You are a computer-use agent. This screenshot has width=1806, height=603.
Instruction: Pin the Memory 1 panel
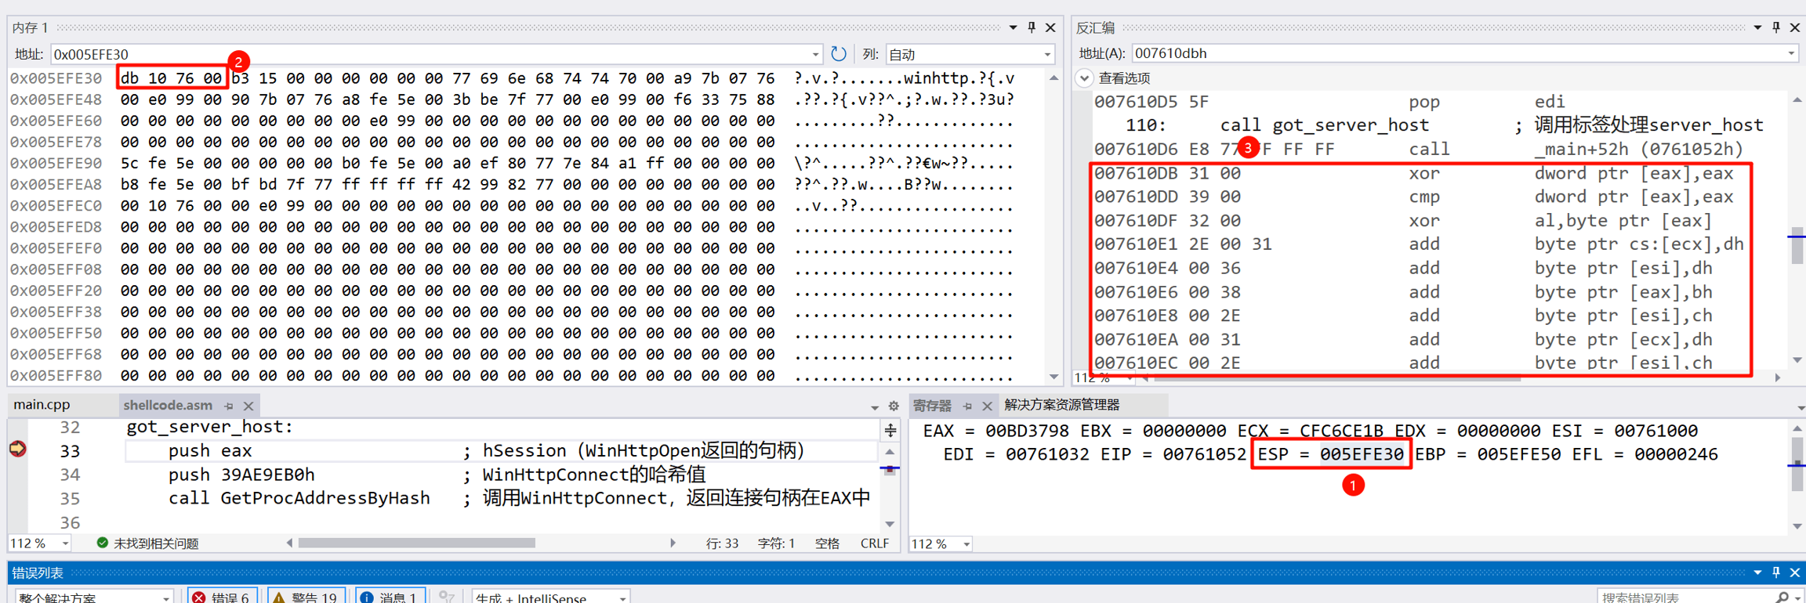(x=1032, y=27)
